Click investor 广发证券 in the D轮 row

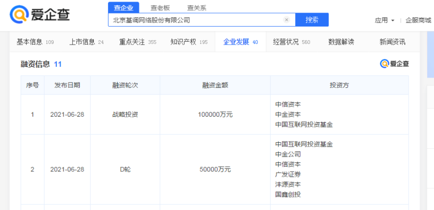point(288,174)
